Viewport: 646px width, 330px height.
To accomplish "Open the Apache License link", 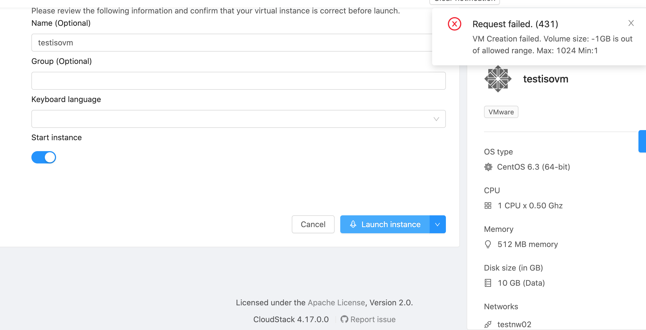I will pos(336,303).
